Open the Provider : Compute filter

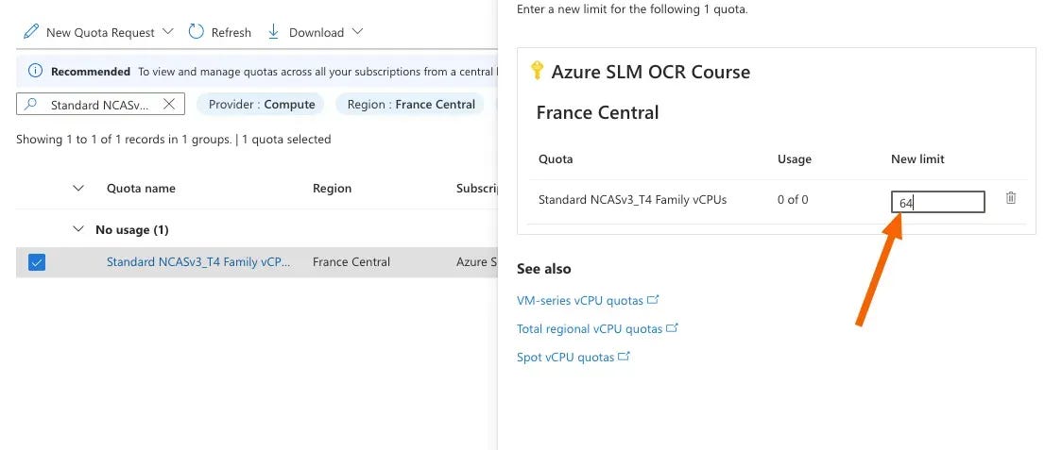261,104
